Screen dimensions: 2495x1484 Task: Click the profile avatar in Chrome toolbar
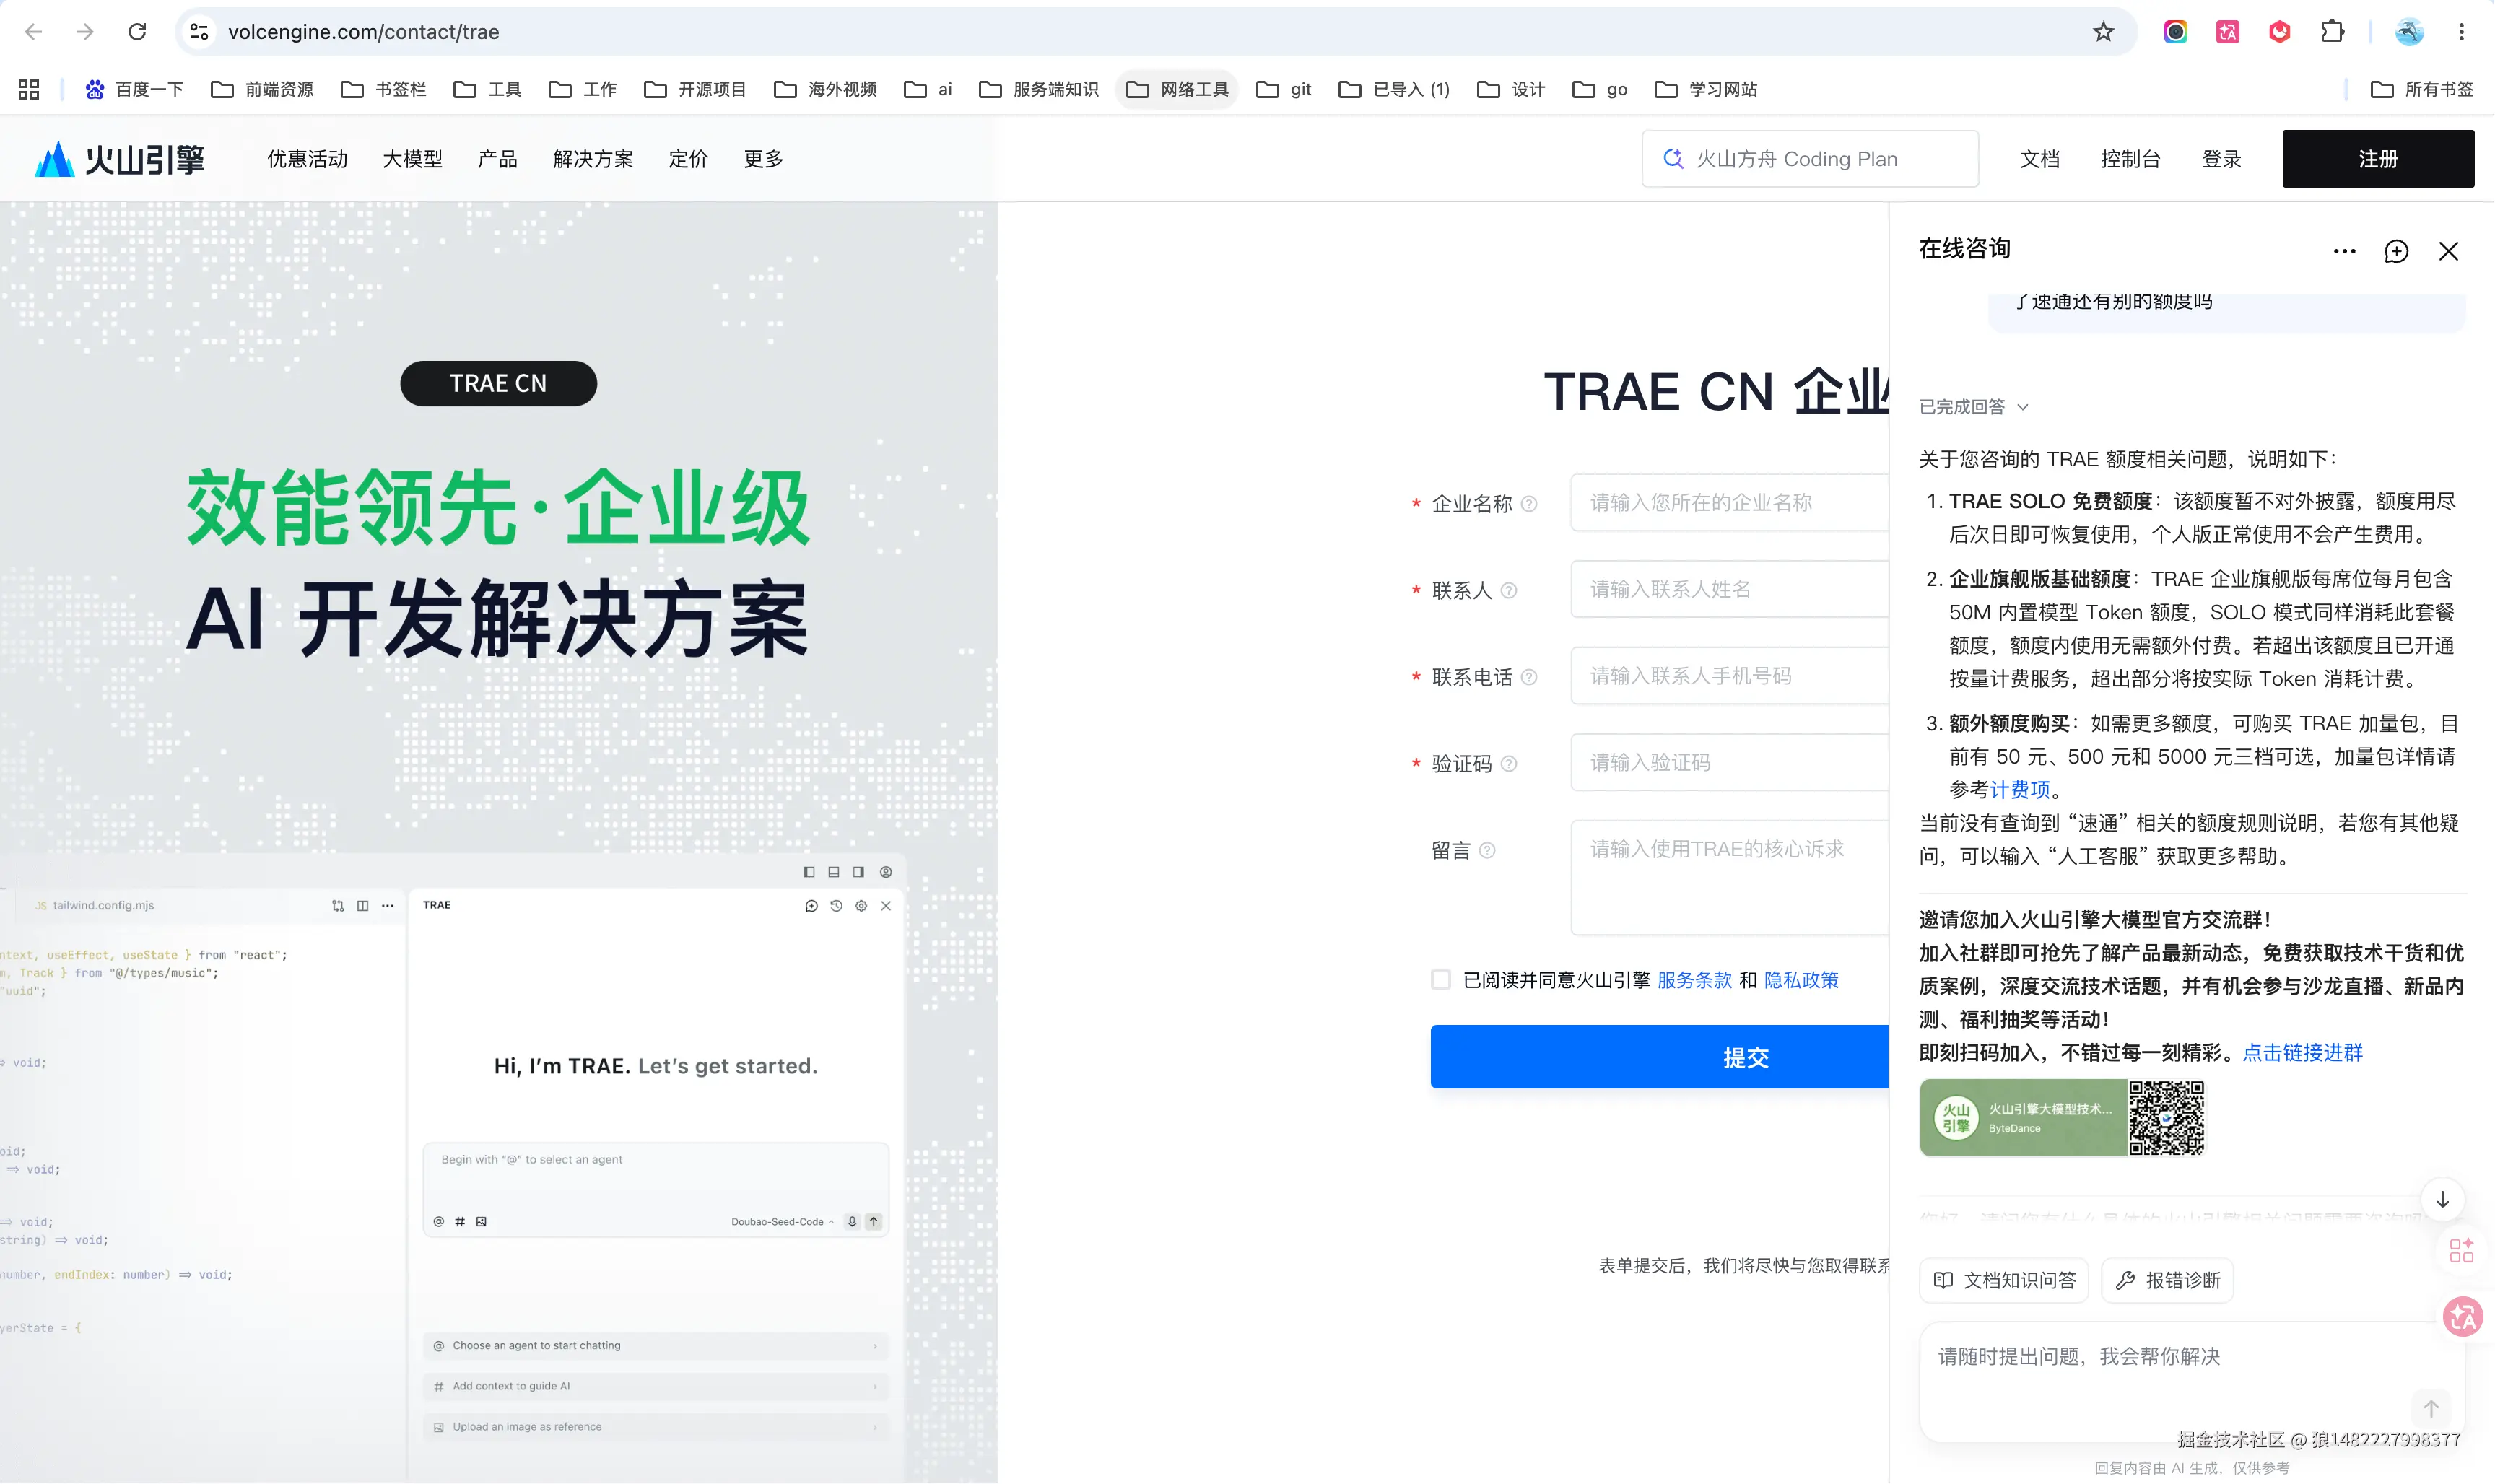(2409, 31)
